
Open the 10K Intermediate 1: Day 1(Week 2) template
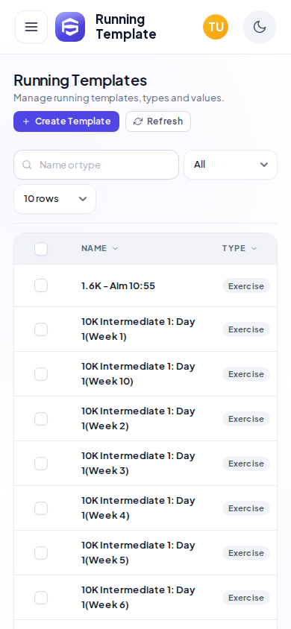click(x=138, y=418)
